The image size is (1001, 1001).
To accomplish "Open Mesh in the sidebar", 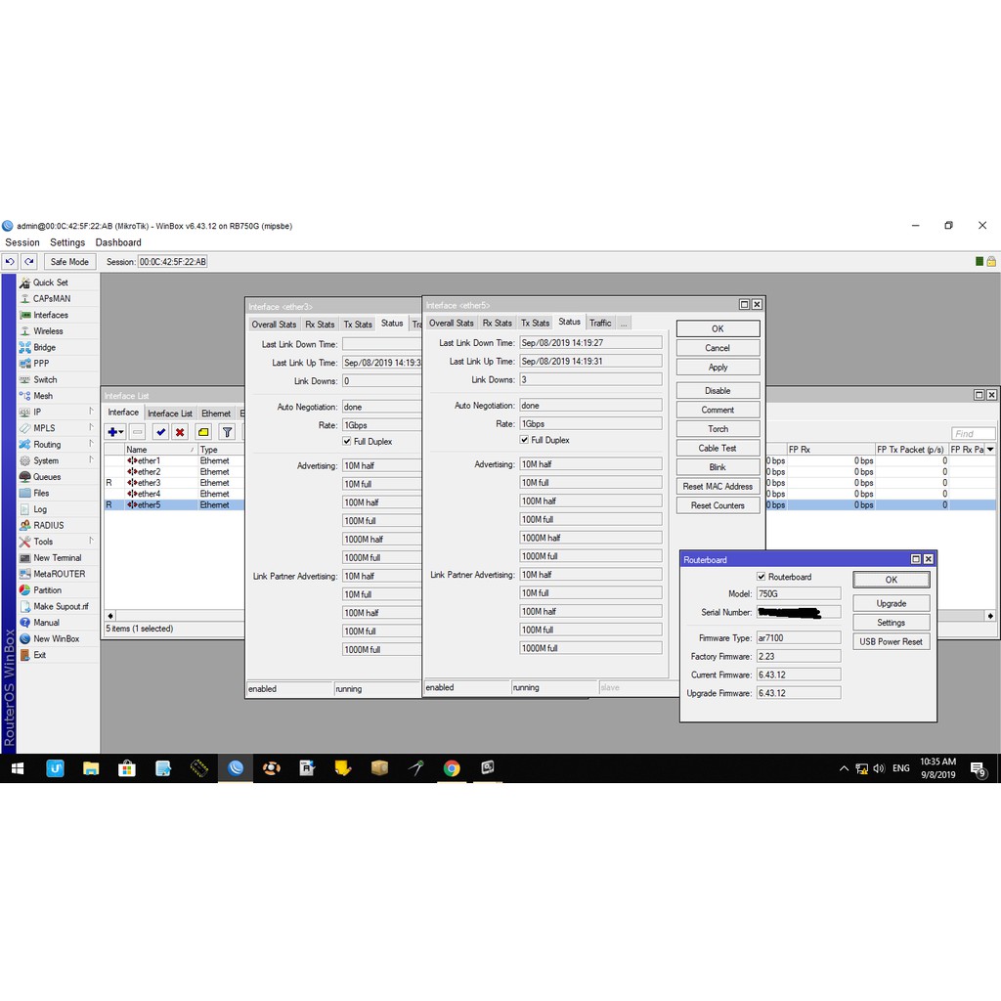I will point(43,396).
